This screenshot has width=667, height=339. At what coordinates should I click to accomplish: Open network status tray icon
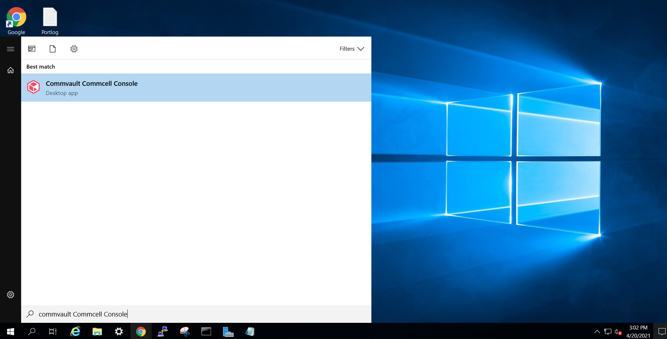click(x=607, y=331)
